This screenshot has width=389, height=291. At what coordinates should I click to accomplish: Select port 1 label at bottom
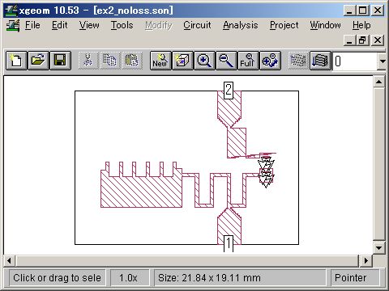coord(229,243)
